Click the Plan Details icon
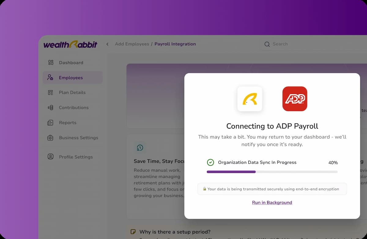 click(50, 92)
